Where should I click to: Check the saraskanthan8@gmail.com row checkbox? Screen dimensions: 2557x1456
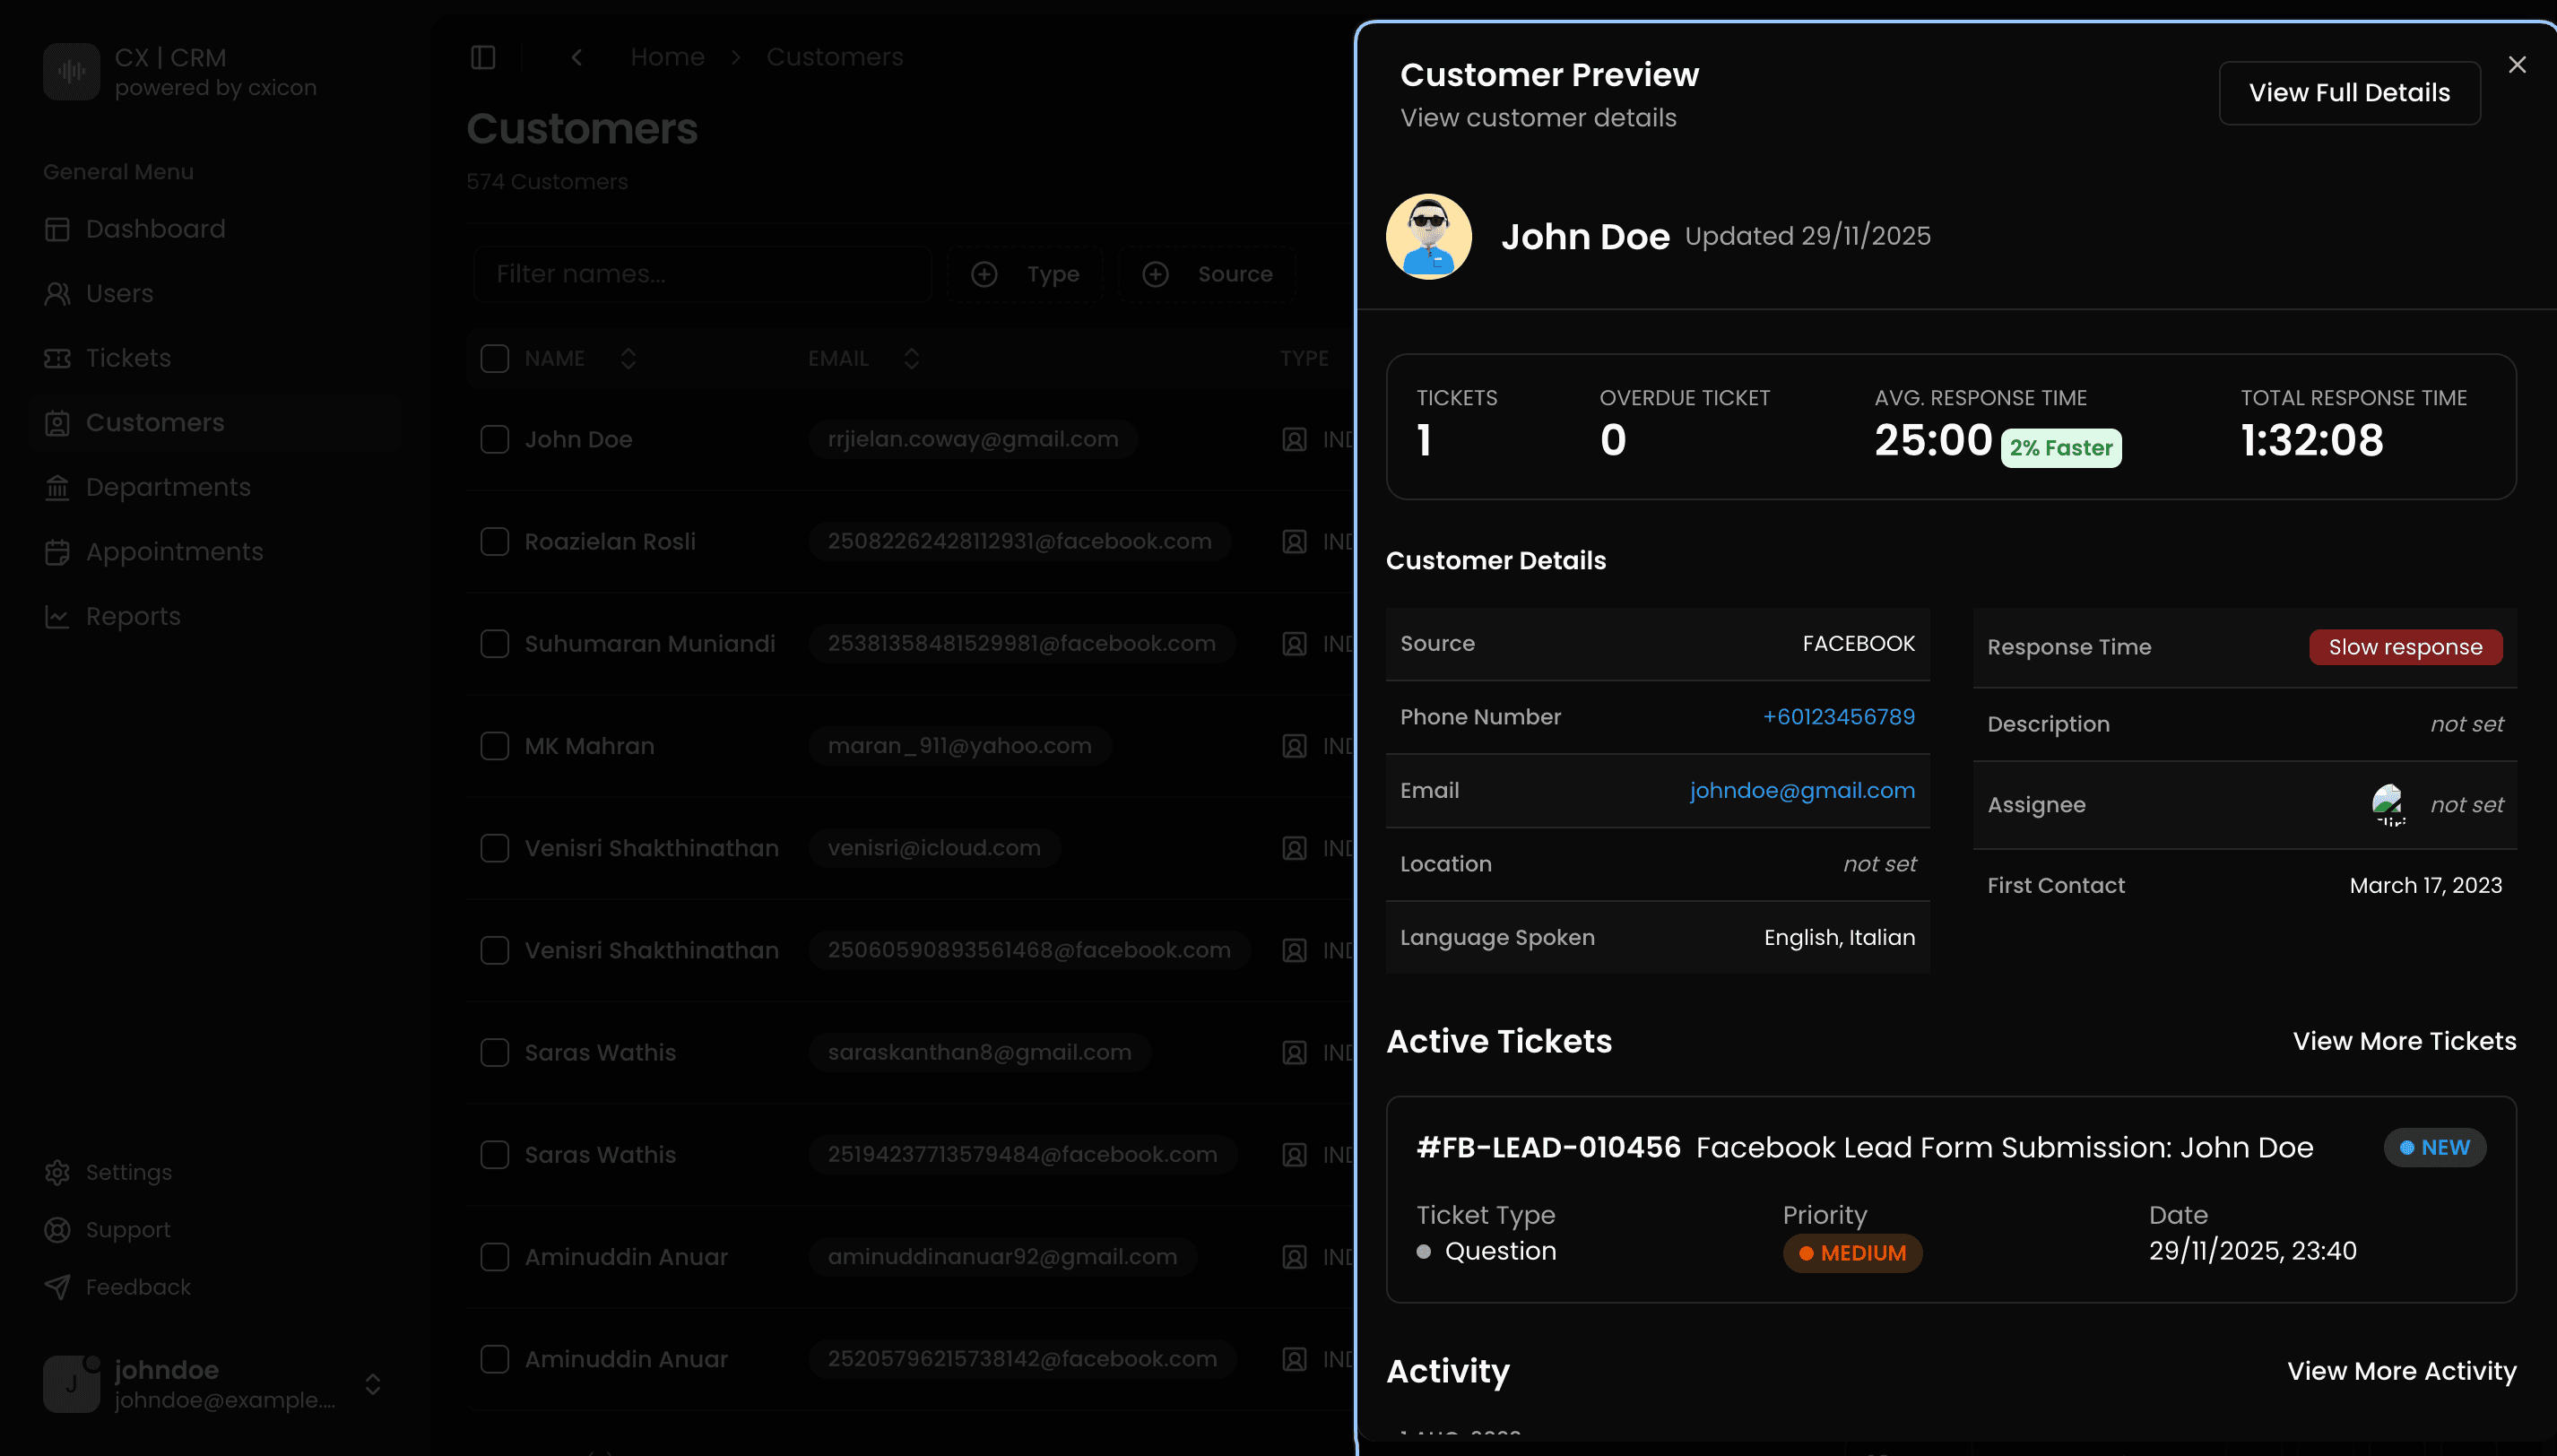pyautogui.click(x=494, y=1052)
